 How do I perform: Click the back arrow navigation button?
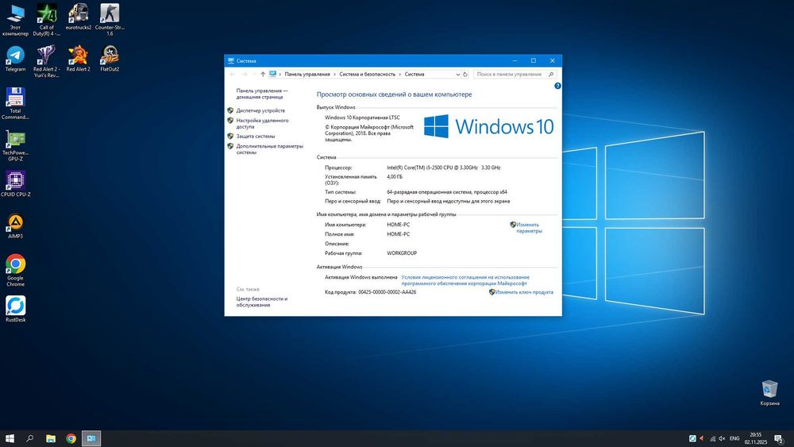(232, 75)
